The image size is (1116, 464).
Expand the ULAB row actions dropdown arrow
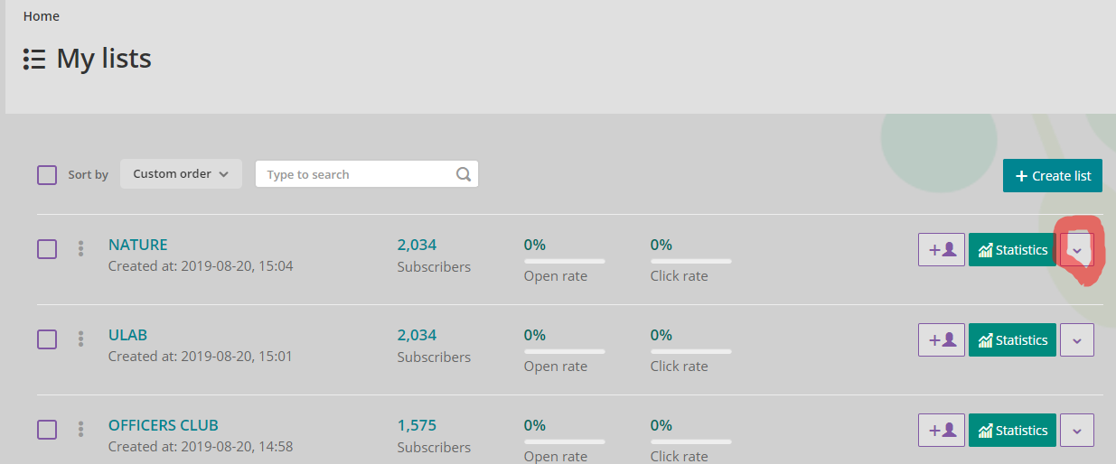(x=1076, y=340)
